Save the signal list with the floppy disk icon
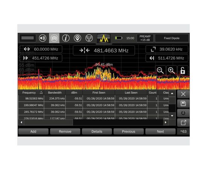207x170 pixels. [x=183, y=104]
